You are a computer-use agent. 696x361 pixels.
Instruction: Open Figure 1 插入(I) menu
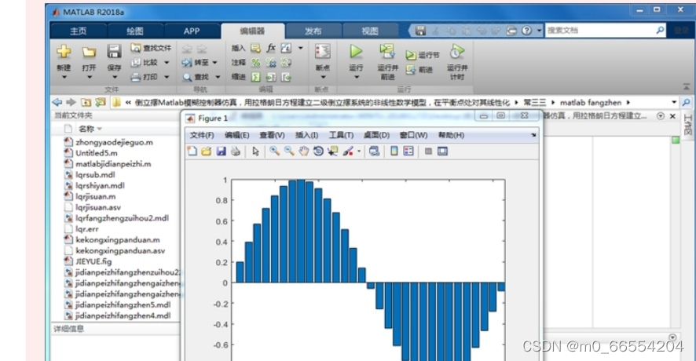click(306, 135)
